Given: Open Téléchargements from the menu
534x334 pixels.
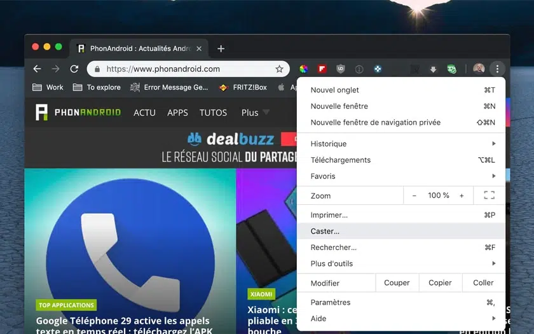Looking at the screenshot, I should tap(401, 160).
